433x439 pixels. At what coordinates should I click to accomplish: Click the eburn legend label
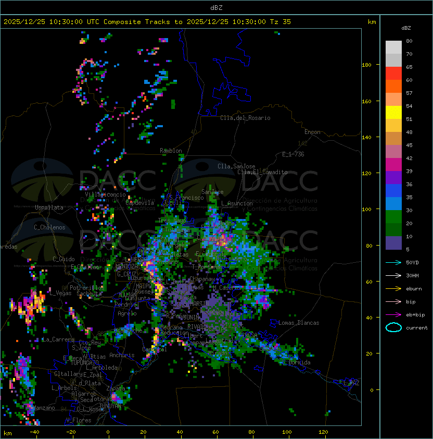[x=414, y=289]
